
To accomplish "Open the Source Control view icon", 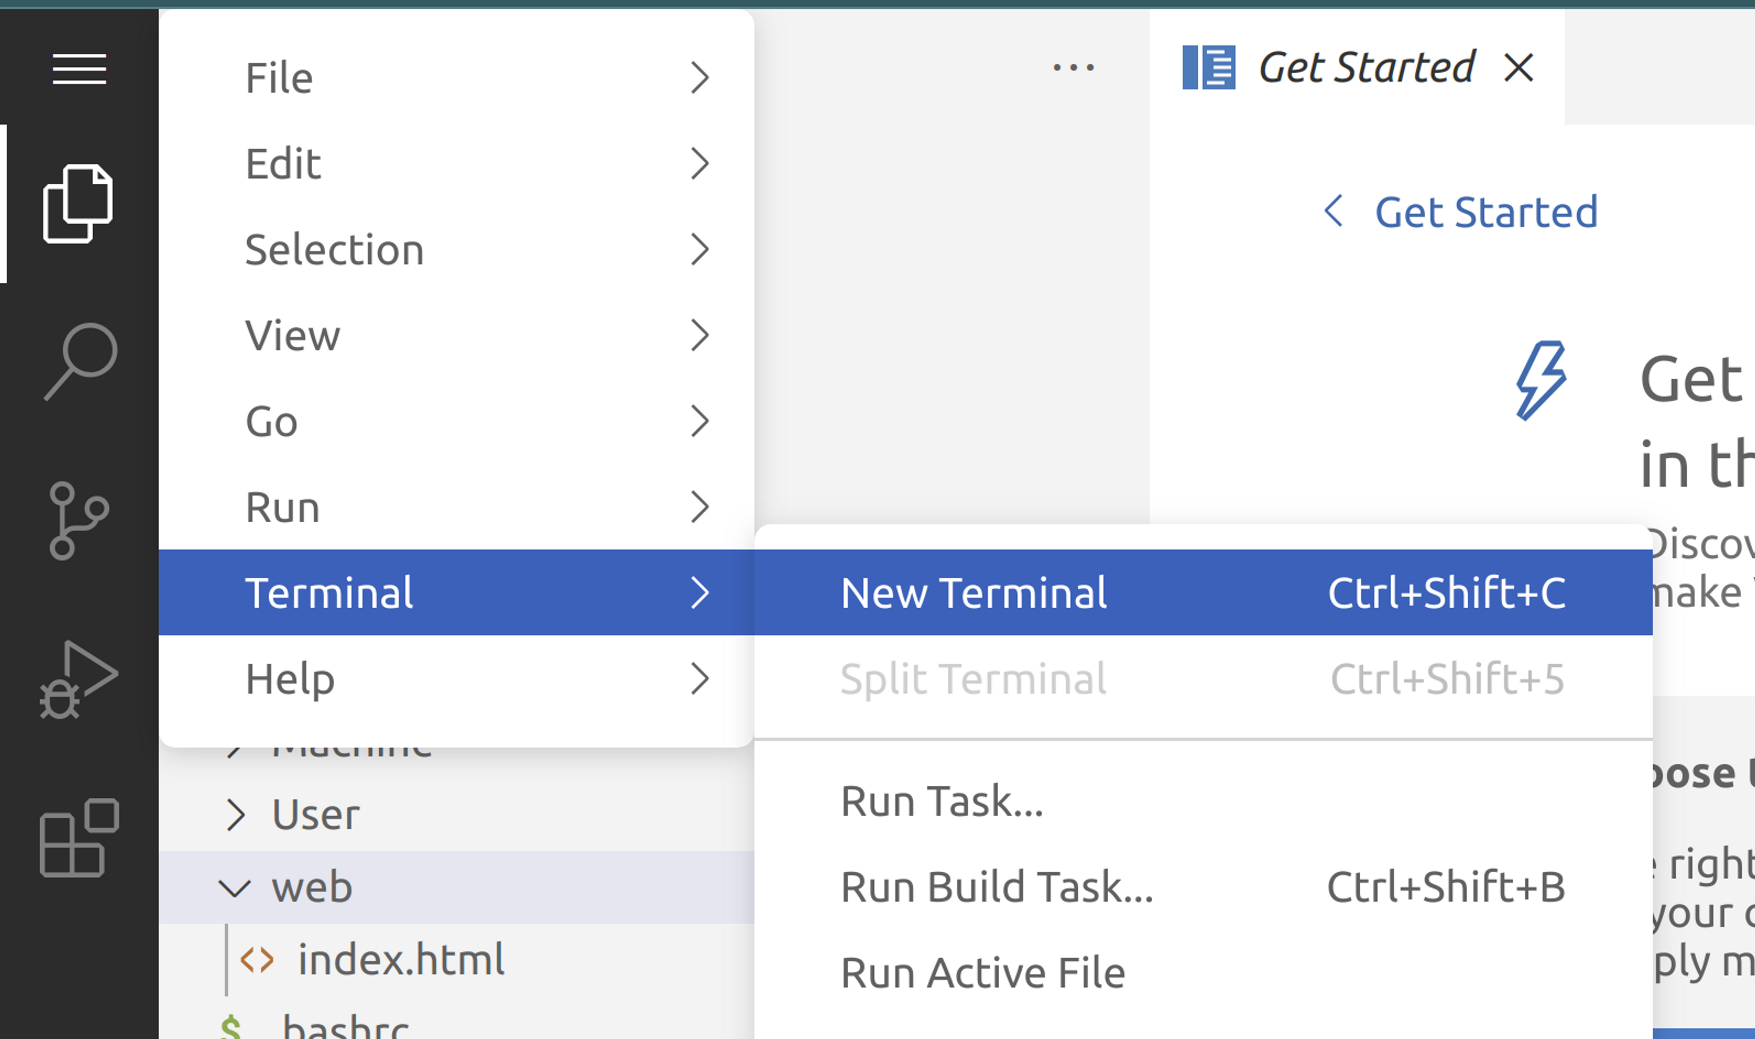I will tap(78, 520).
